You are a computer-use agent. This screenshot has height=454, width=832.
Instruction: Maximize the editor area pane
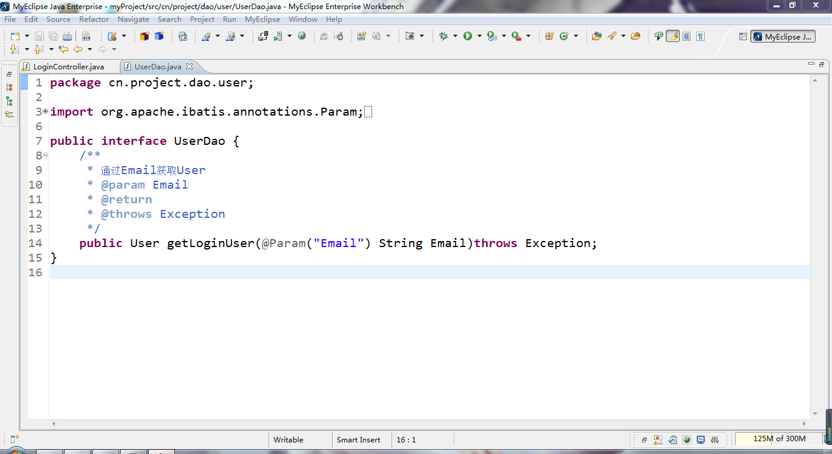click(821, 64)
